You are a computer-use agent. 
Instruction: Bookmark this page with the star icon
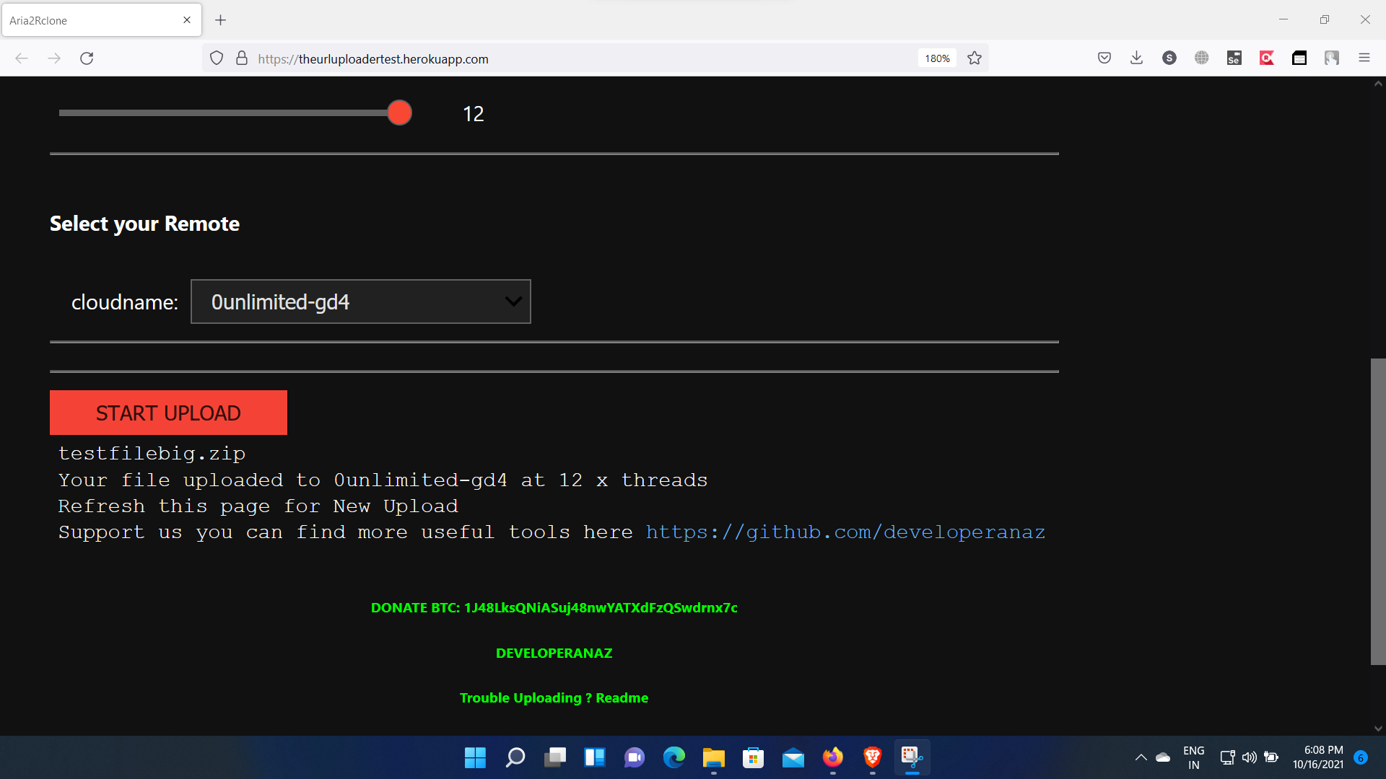point(975,58)
